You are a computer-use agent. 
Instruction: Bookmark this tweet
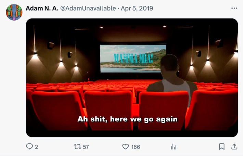222,146
